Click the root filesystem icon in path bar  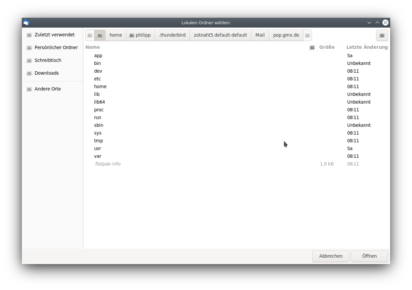click(x=100, y=35)
